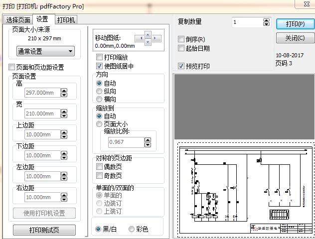Click the 缩放比例 0.967 spinner arrows
The height and width of the screenshot is (239, 315).
click(148, 142)
